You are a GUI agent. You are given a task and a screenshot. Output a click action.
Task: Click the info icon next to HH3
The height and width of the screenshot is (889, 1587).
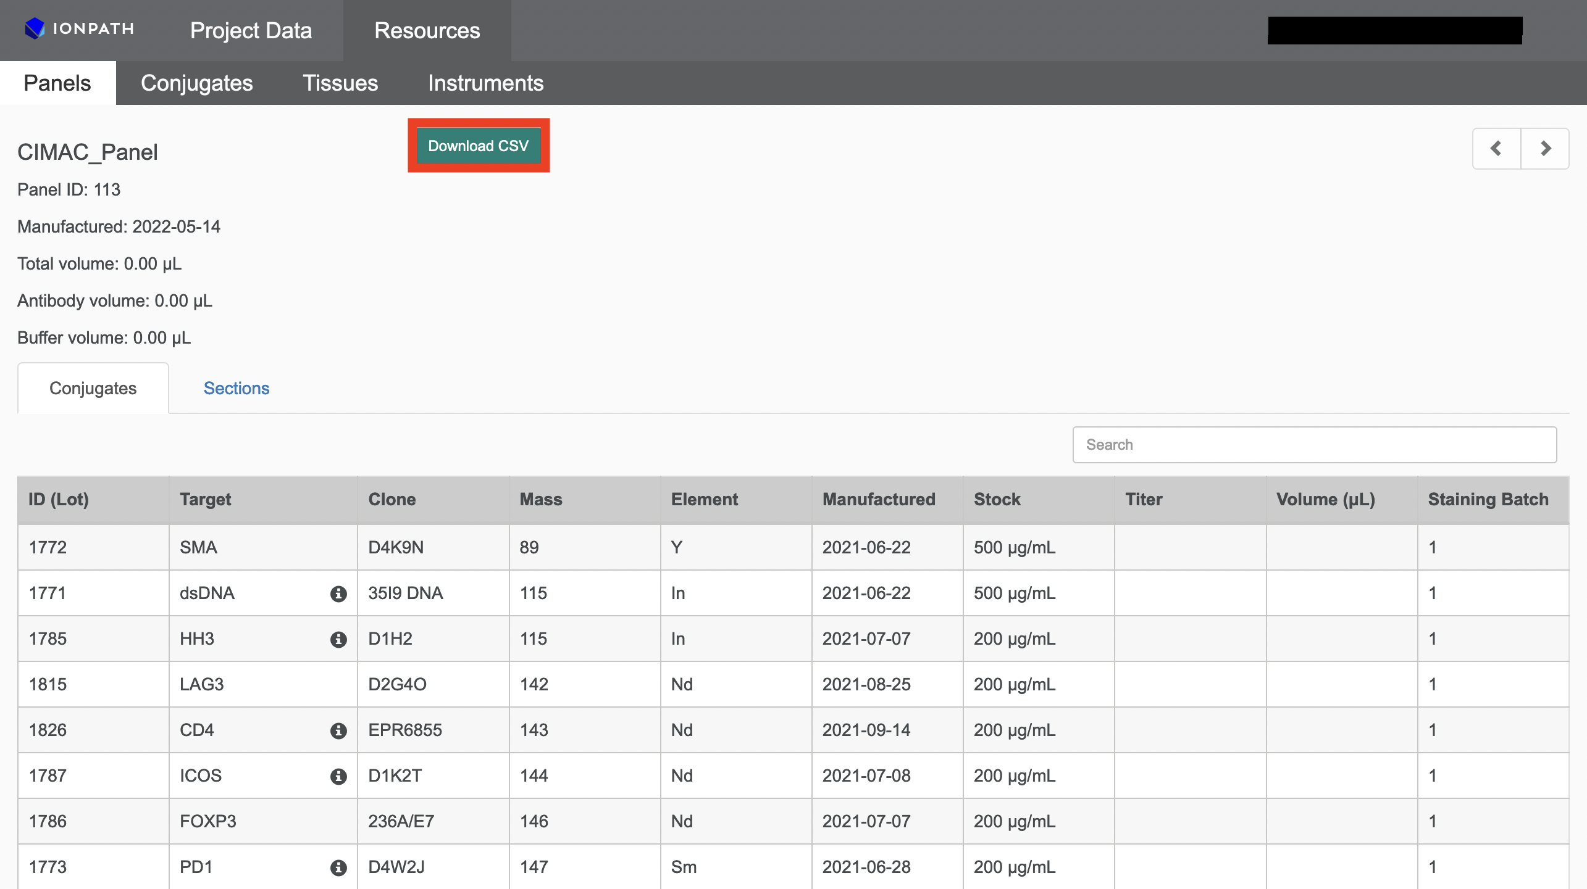[x=338, y=639]
